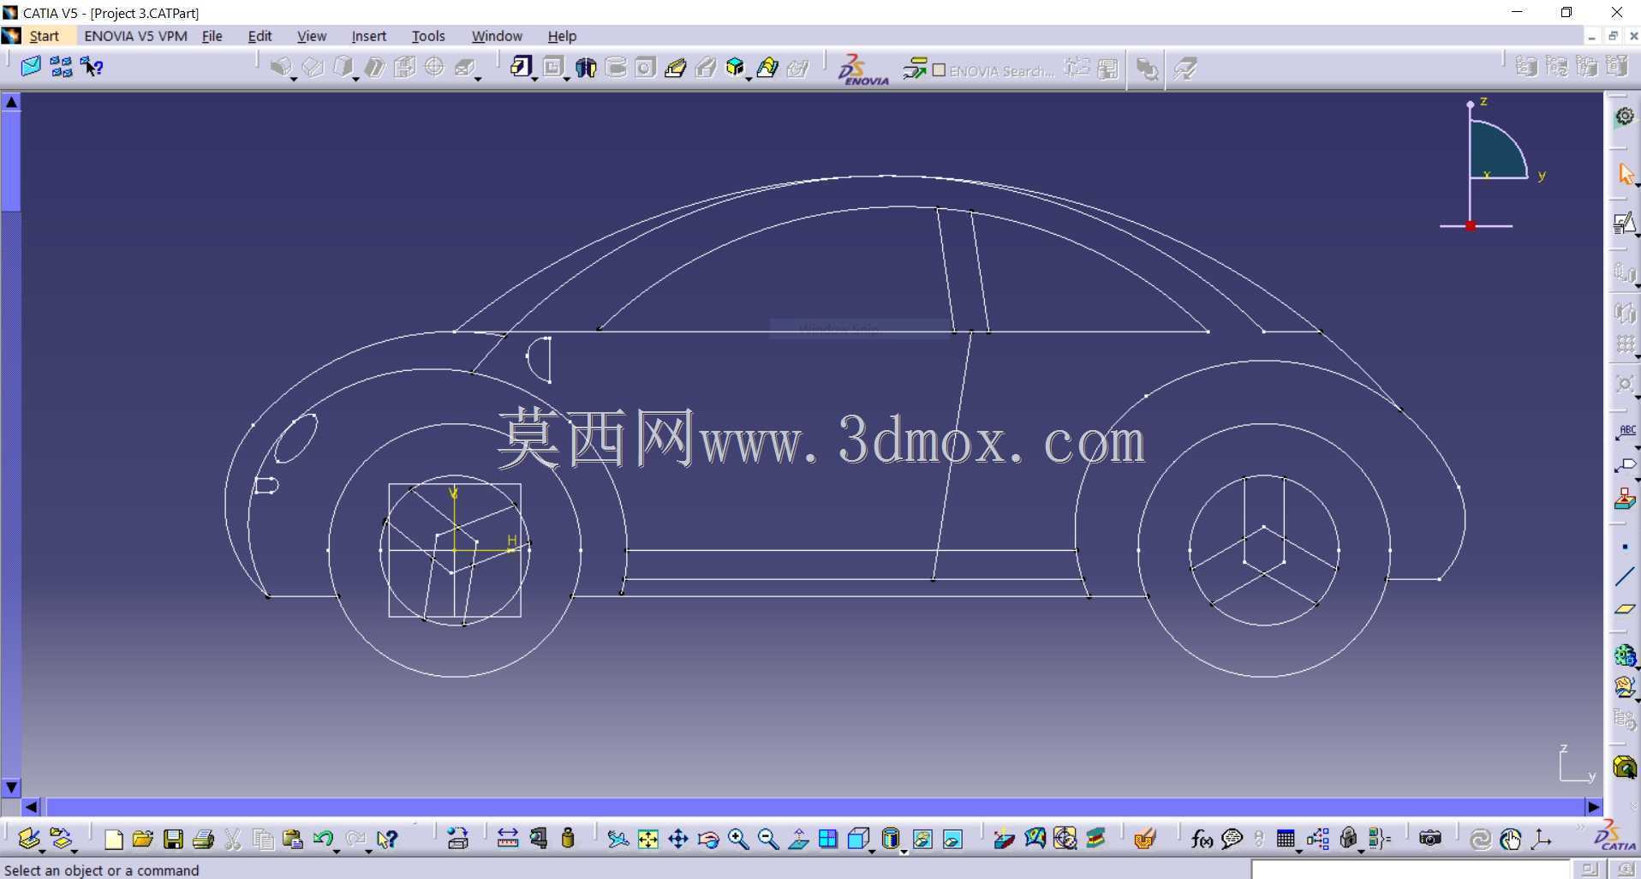Image resolution: width=1641 pixels, height=879 pixels.
Task: Expand the padlock tool dropdown arrow
Action: coord(1361,851)
